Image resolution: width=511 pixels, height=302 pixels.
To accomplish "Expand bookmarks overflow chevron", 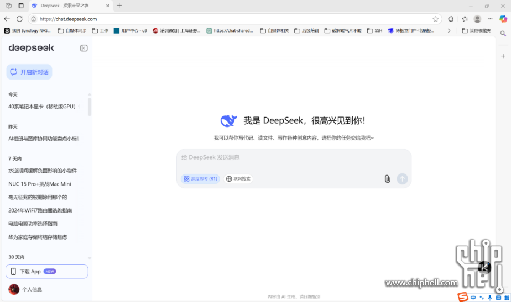I will pos(449,30).
